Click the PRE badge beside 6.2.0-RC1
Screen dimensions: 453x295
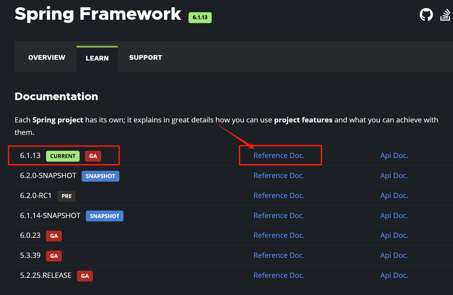(x=67, y=196)
